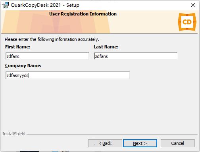Click the Last Name label
200x152 pixels.
coord(106,47)
